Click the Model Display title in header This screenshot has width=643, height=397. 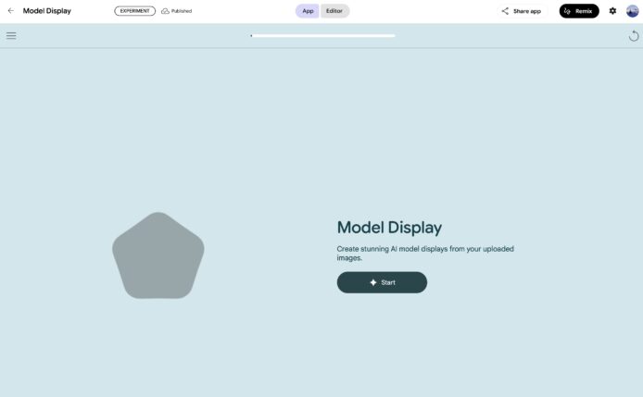(x=46, y=11)
